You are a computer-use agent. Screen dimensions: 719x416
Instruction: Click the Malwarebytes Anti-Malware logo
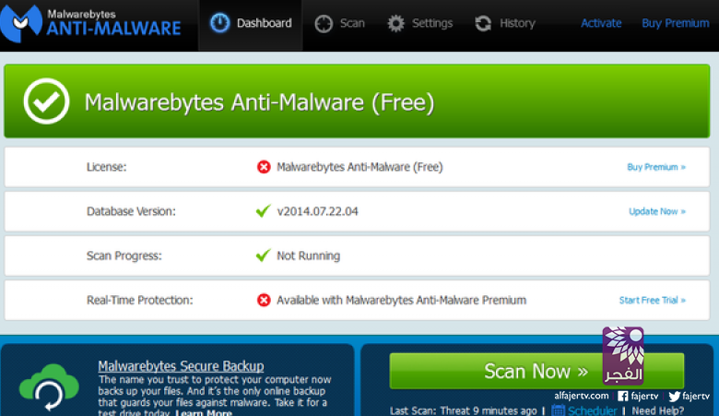[x=91, y=22]
